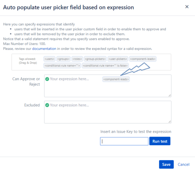Select the <groups> tag chip
Image resolution: width=195 pixels, height=171 pixels.
[63, 59]
